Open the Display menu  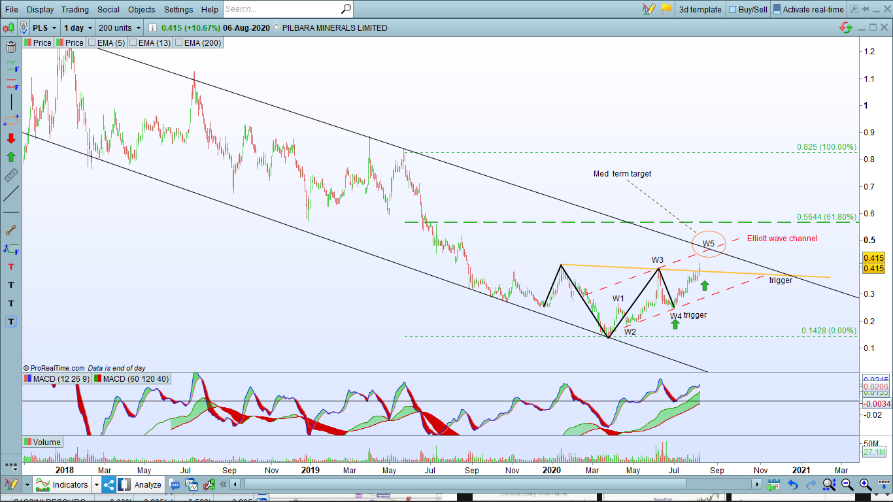coord(41,9)
